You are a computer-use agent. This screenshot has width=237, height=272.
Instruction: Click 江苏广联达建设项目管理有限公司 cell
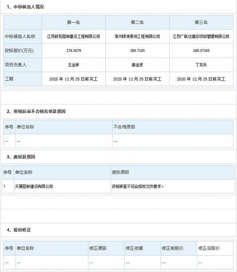point(201,36)
